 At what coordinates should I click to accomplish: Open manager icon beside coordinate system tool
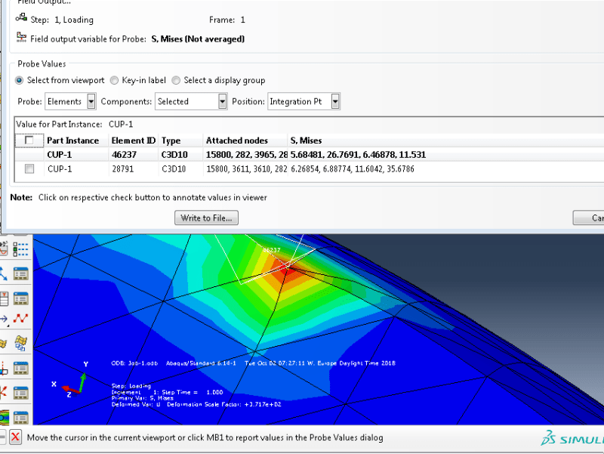(21, 273)
